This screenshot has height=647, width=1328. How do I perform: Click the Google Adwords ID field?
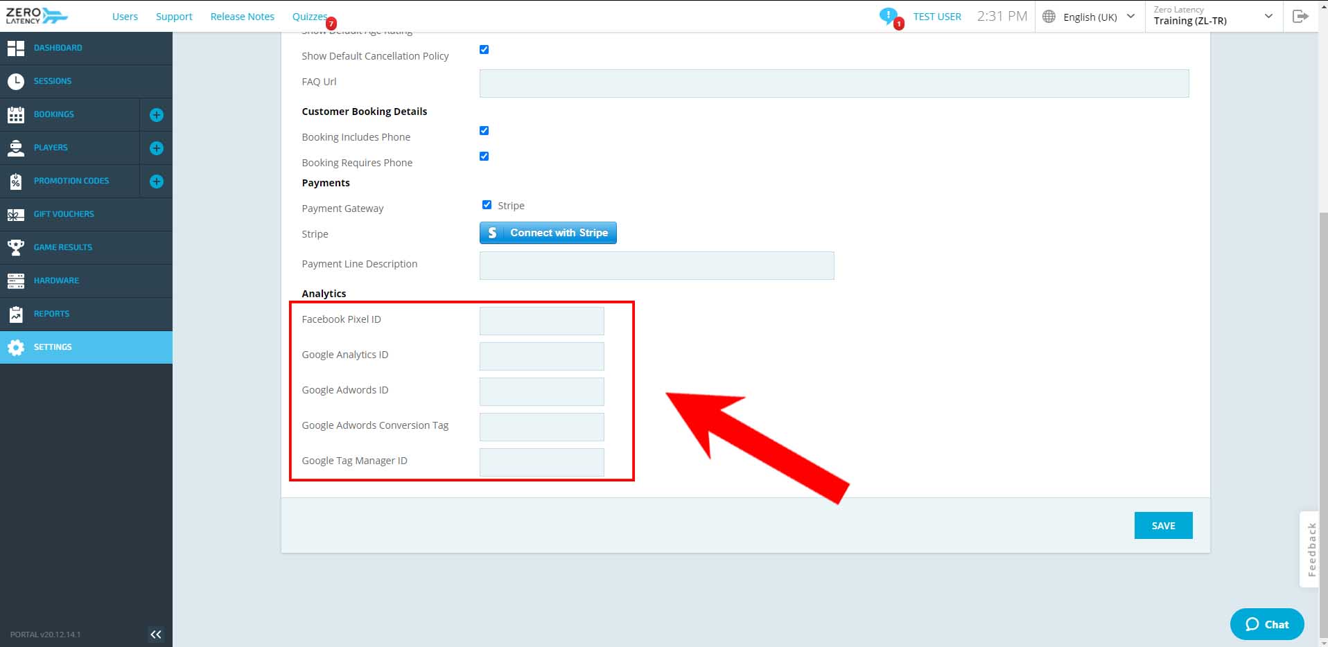541,391
